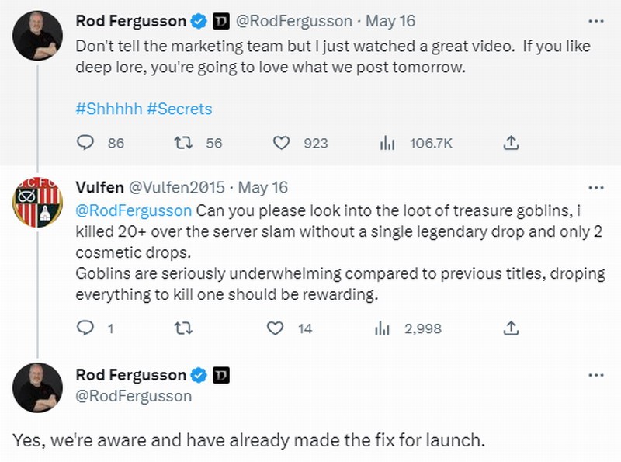The height and width of the screenshot is (462, 621).
Task: Open the May 16 timestamp on Vulfen's tweet
Action: 263,188
